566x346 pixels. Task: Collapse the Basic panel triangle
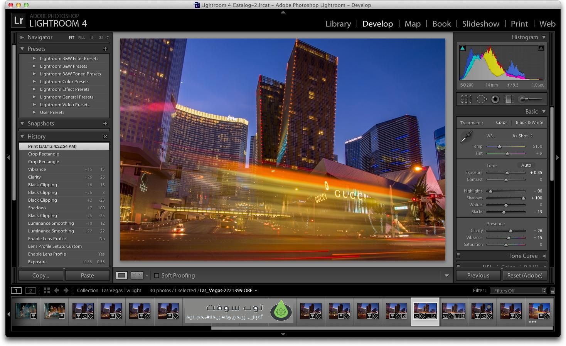544,112
